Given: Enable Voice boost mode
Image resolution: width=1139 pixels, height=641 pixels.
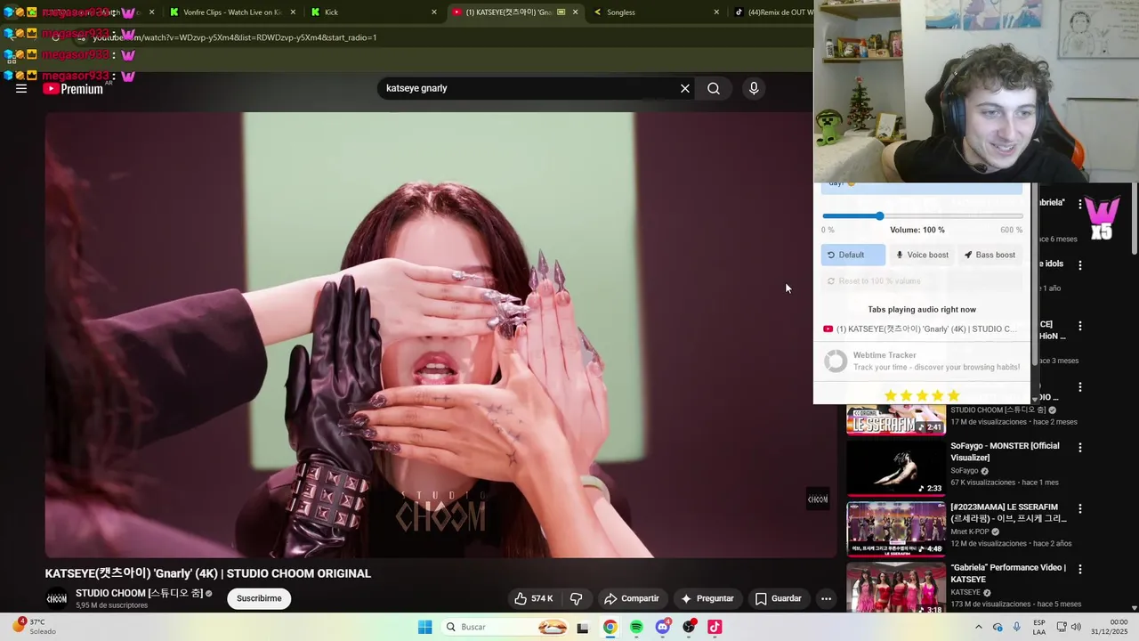Looking at the screenshot, I should [x=922, y=255].
